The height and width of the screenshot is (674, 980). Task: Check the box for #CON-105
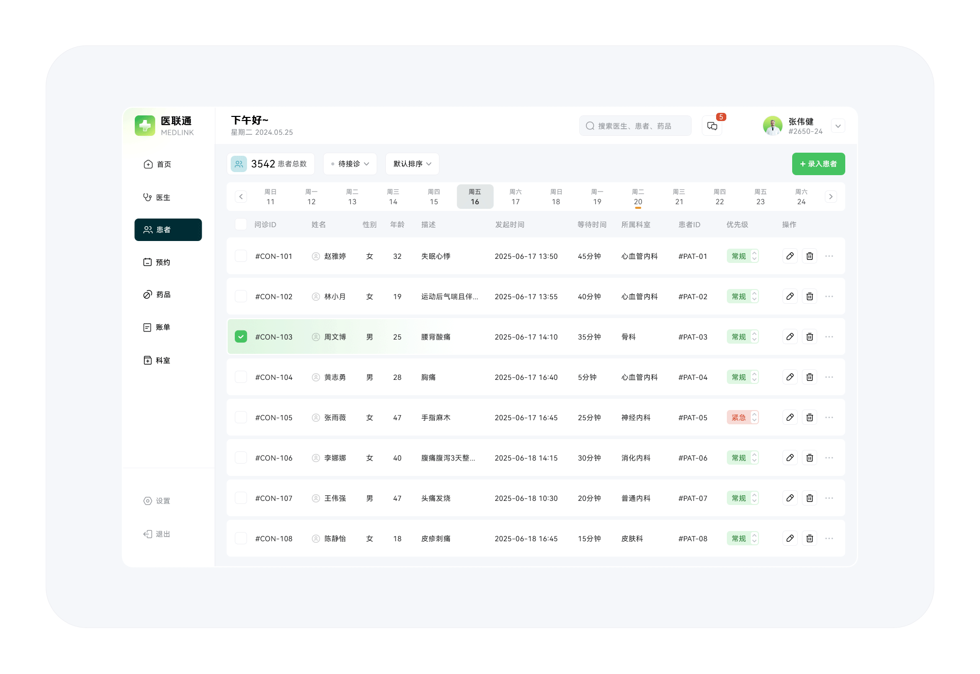pos(241,417)
